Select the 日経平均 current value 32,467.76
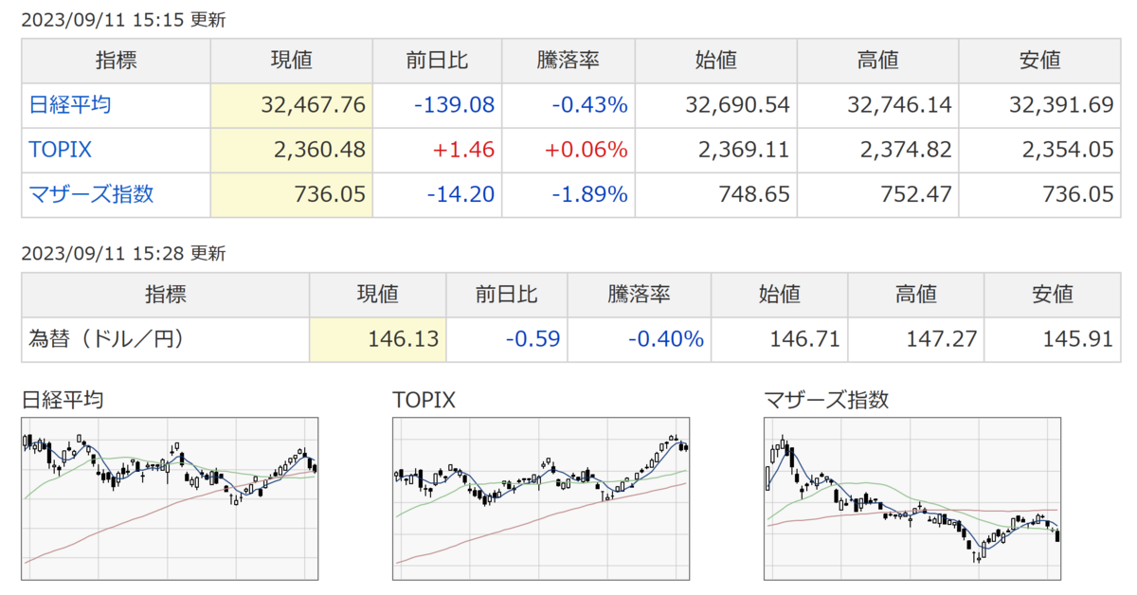1137x595 pixels. tap(314, 105)
